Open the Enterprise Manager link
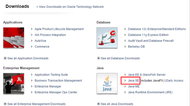Screen dimensions: 190x106 (x=48, y=86)
